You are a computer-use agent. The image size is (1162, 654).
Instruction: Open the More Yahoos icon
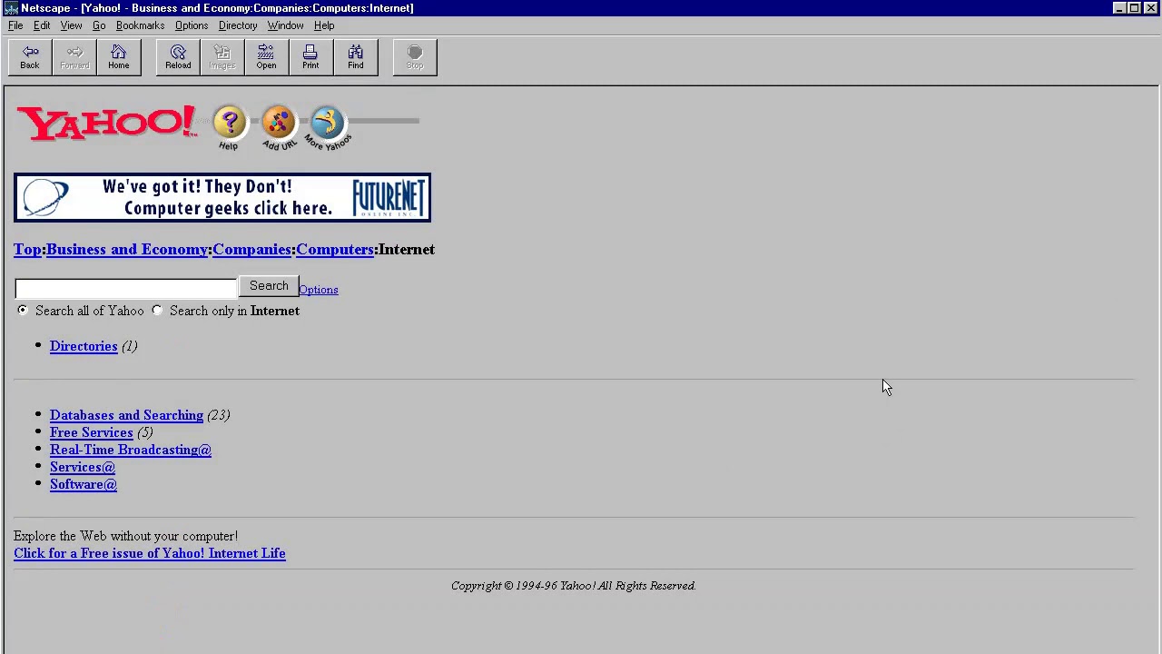point(327,124)
